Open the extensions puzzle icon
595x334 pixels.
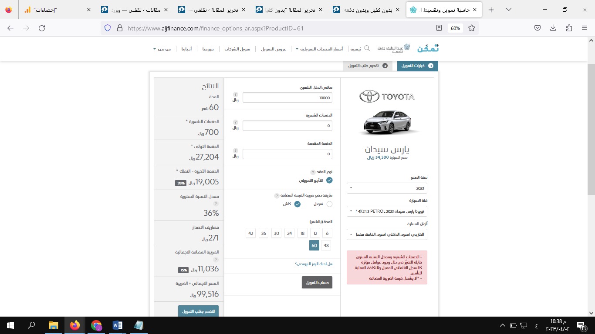(569, 28)
